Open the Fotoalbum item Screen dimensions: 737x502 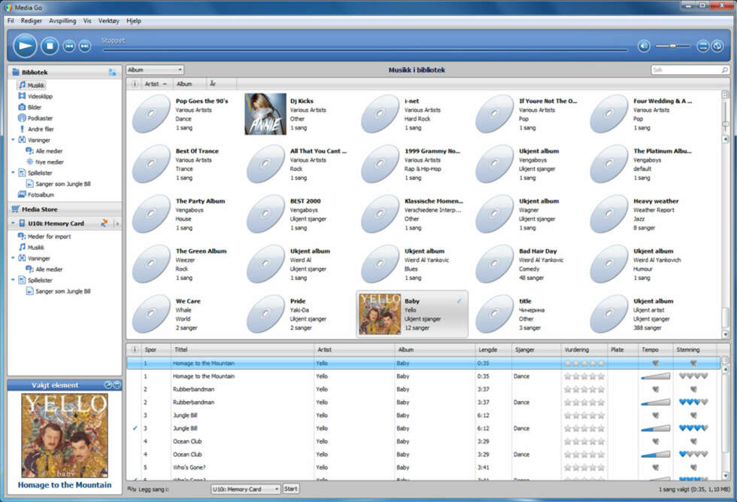(36, 195)
